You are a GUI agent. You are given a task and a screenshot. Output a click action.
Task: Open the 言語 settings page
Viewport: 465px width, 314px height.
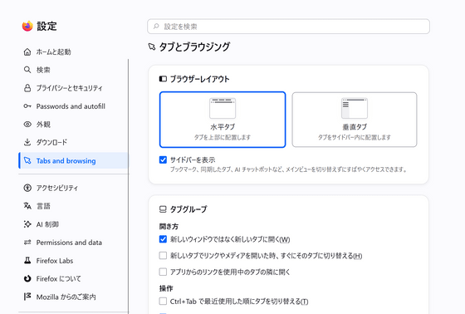[73, 206]
